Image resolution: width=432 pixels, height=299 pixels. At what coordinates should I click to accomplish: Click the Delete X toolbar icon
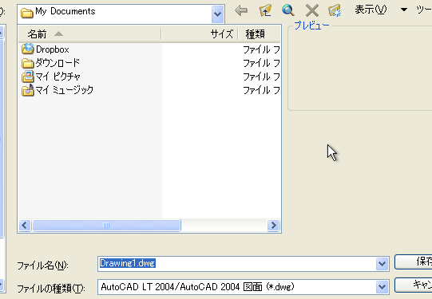[x=312, y=10]
